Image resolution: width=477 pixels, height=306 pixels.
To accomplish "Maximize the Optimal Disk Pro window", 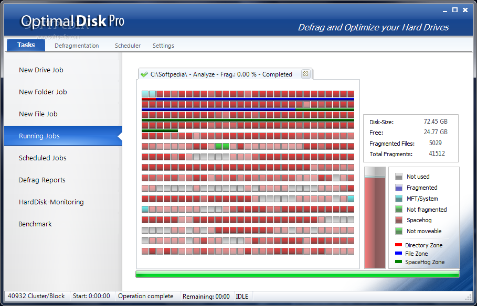I will (x=455, y=10).
